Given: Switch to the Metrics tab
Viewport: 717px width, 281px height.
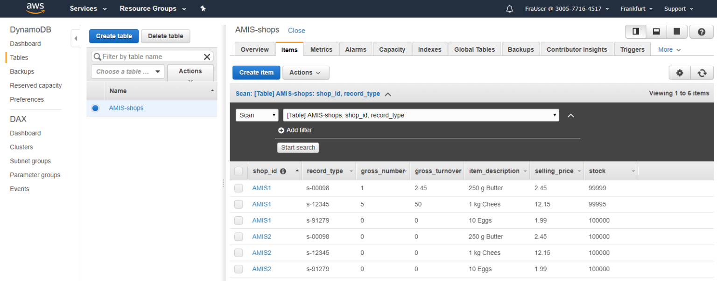Looking at the screenshot, I should (x=321, y=49).
